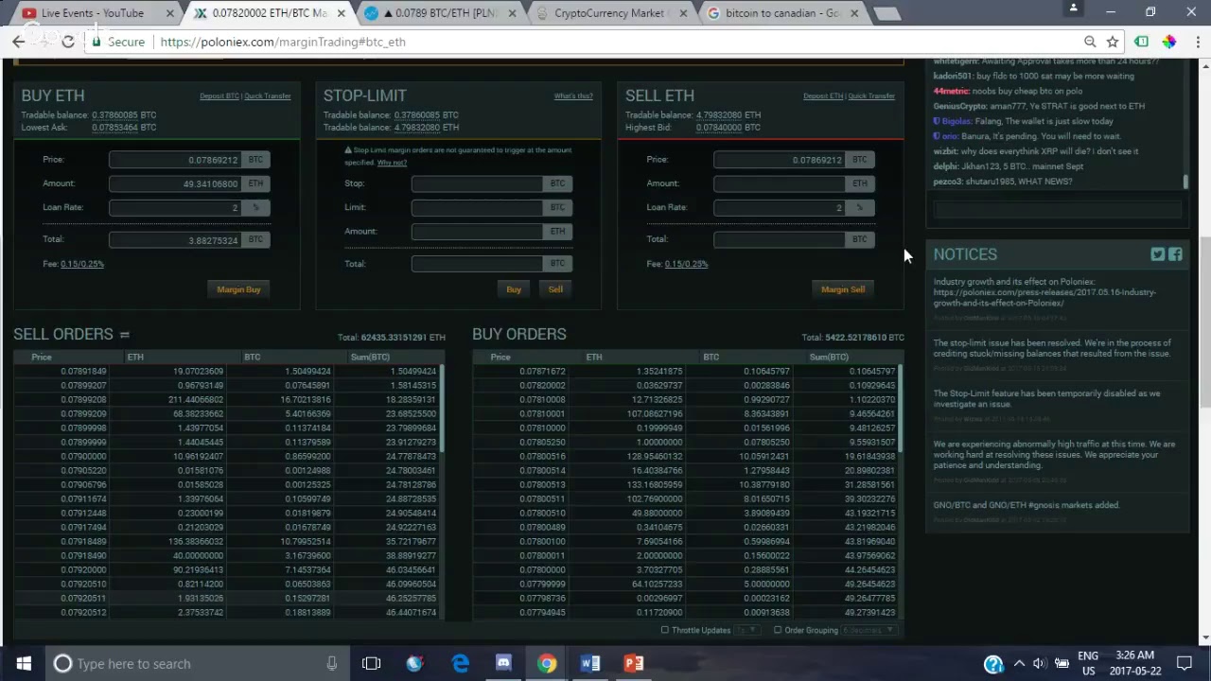1211x681 pixels.
Task: Open the Throttle Updates interval dropdown
Action: (x=747, y=630)
